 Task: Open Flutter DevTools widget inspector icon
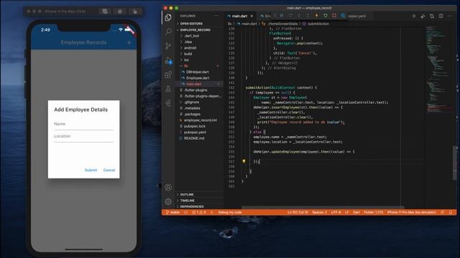(343, 16)
